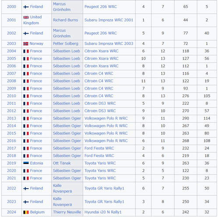This screenshot has height=217, width=219.
Task: Click the France flag icon in 2020 row
Action: 26,171
